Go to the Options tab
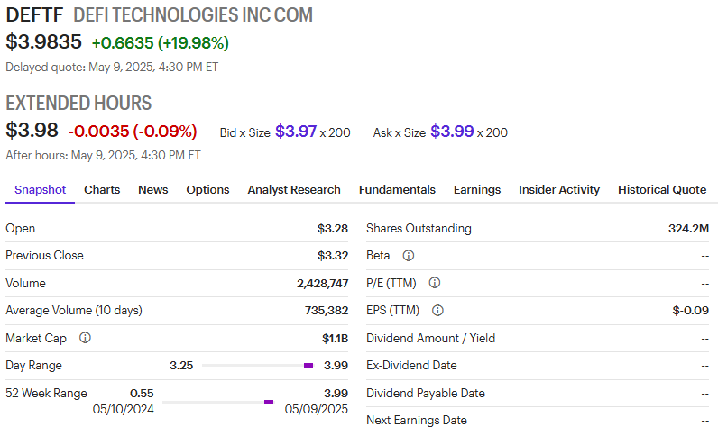The height and width of the screenshot is (436, 718). (x=207, y=190)
